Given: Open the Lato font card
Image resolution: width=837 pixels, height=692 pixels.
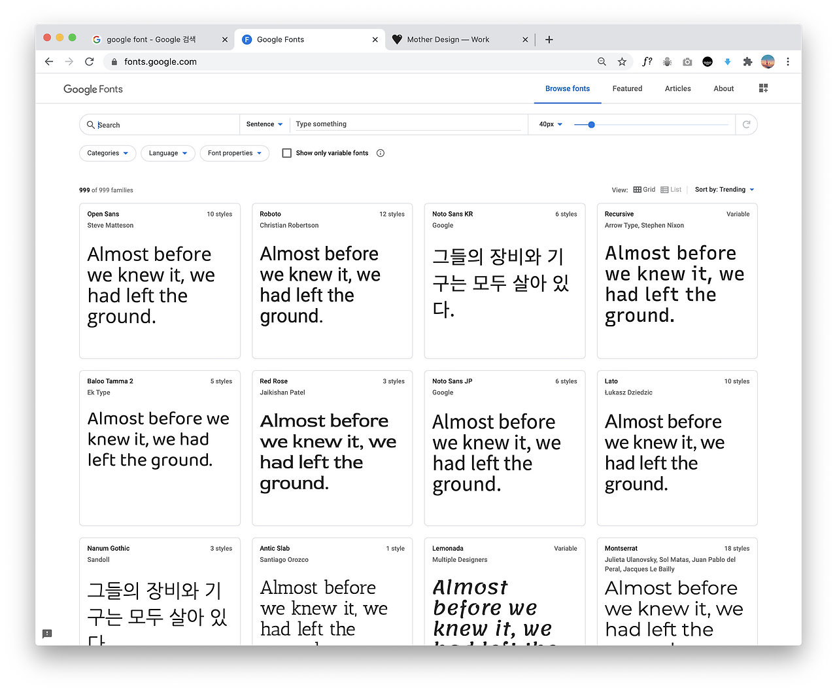Looking at the screenshot, I should (x=677, y=448).
